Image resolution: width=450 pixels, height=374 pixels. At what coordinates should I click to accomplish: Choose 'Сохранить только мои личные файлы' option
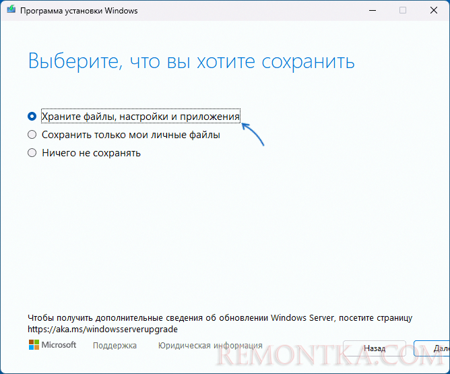[x=32, y=135]
